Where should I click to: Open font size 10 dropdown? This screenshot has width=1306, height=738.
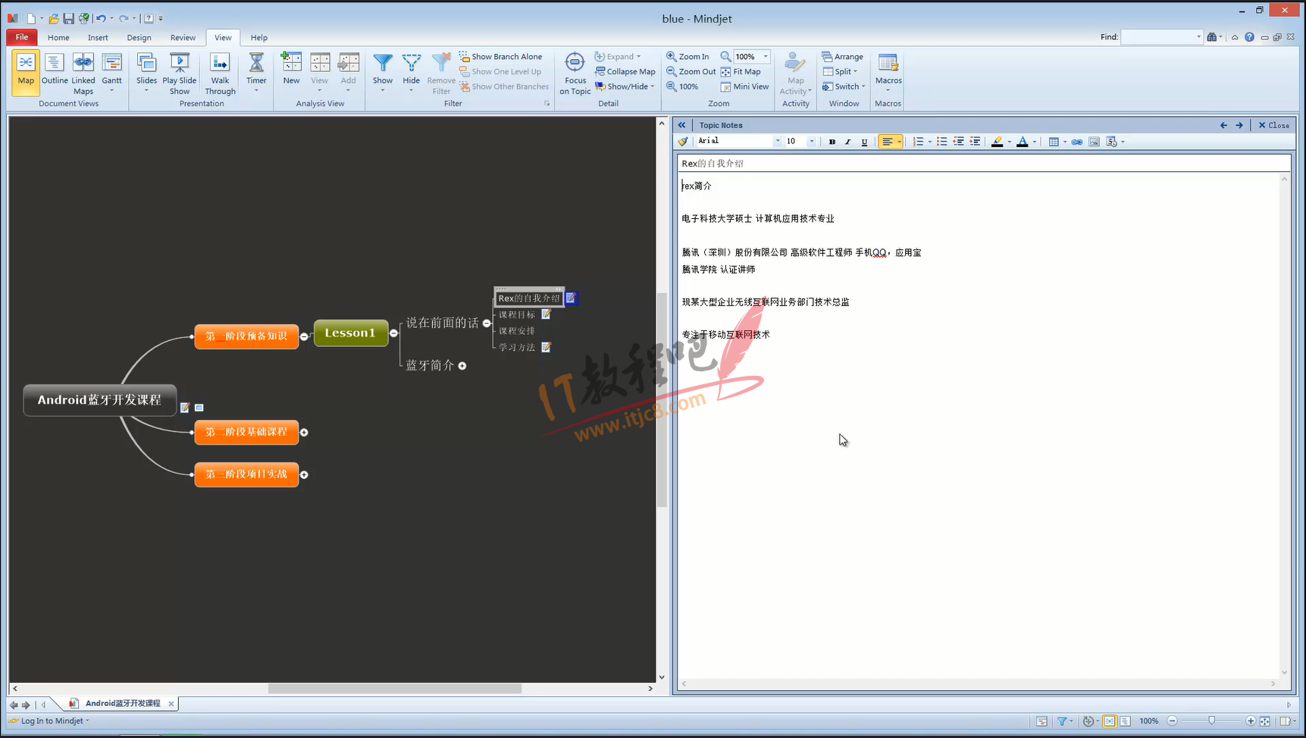[x=811, y=142]
